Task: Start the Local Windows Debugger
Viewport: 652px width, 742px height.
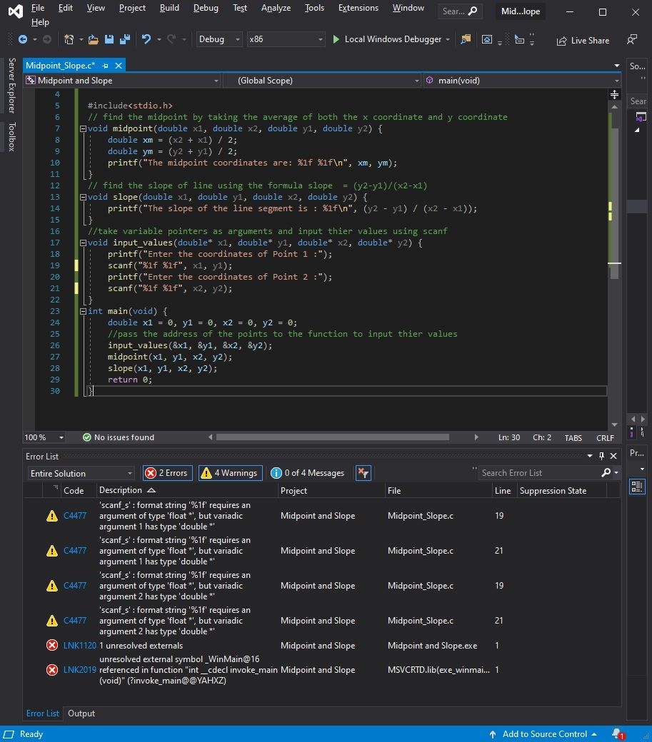Action: coord(387,39)
